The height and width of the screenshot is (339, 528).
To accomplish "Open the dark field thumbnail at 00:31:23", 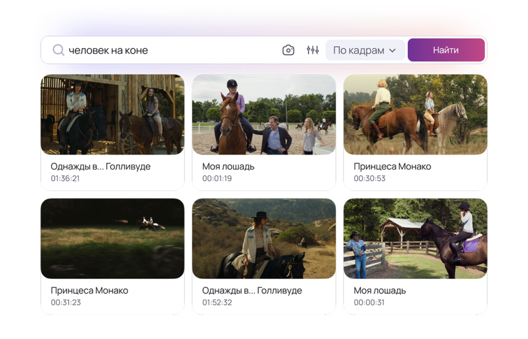I will (112, 239).
